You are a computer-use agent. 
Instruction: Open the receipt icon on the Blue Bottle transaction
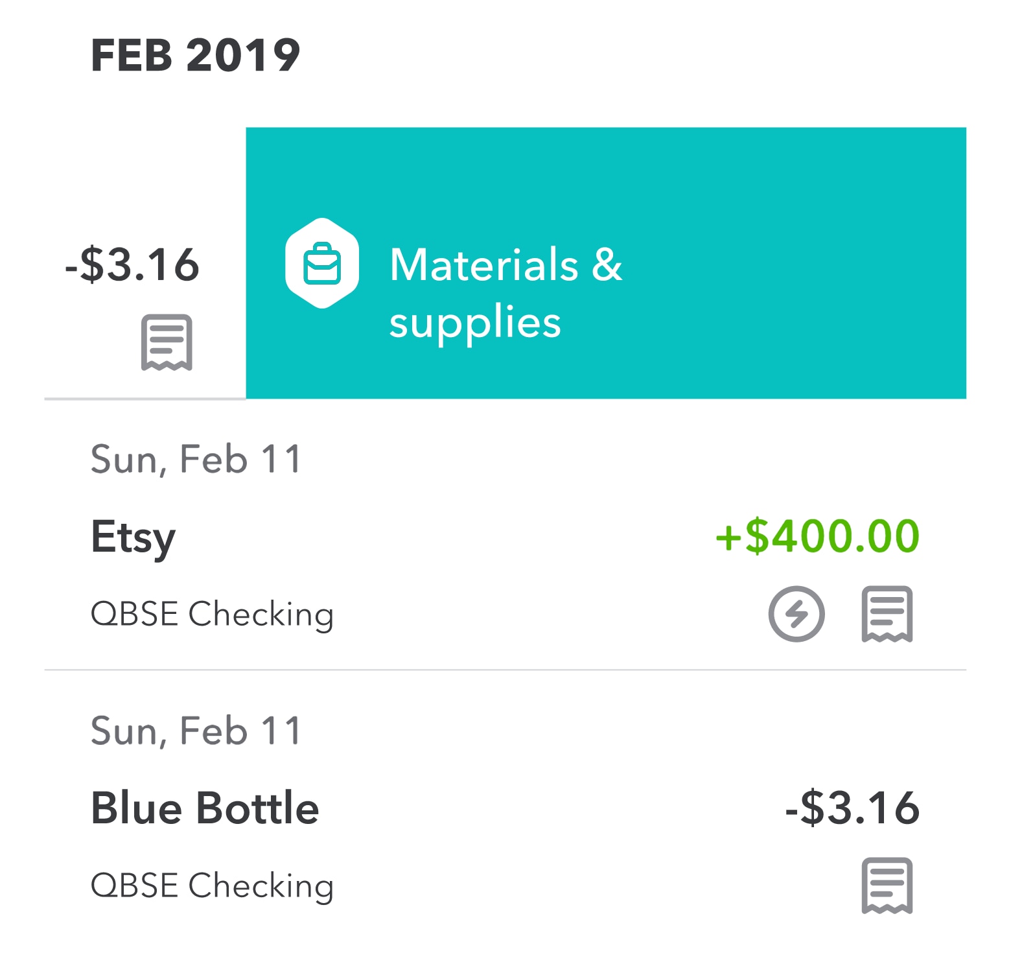[887, 886]
